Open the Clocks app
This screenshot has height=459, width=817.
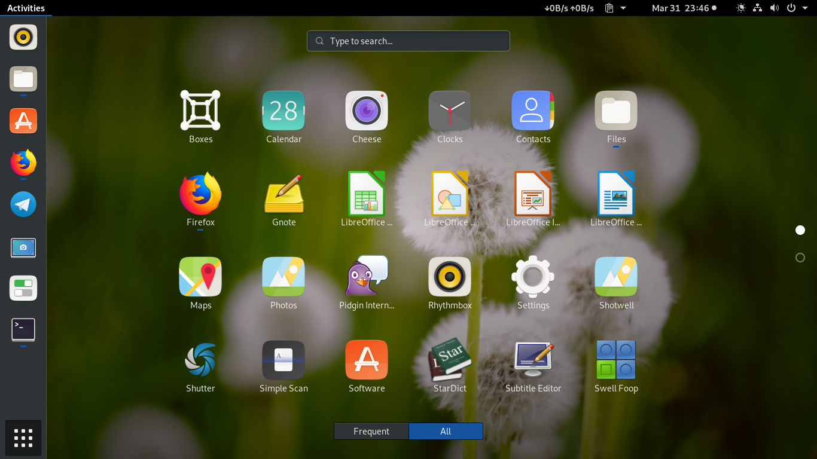[x=450, y=111]
